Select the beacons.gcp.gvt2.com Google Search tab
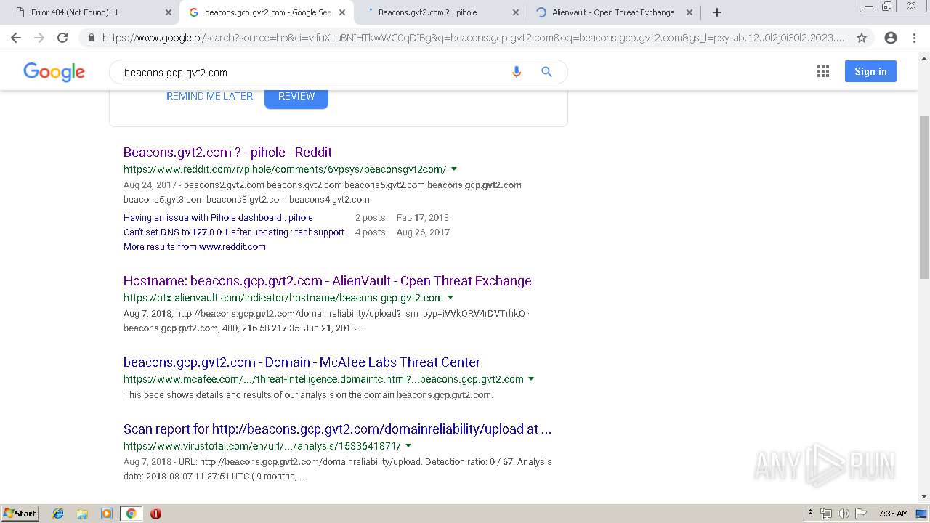The height and width of the screenshot is (523, 930). coord(266,12)
